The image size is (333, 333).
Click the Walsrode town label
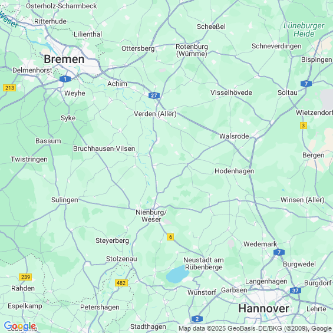click(x=234, y=136)
